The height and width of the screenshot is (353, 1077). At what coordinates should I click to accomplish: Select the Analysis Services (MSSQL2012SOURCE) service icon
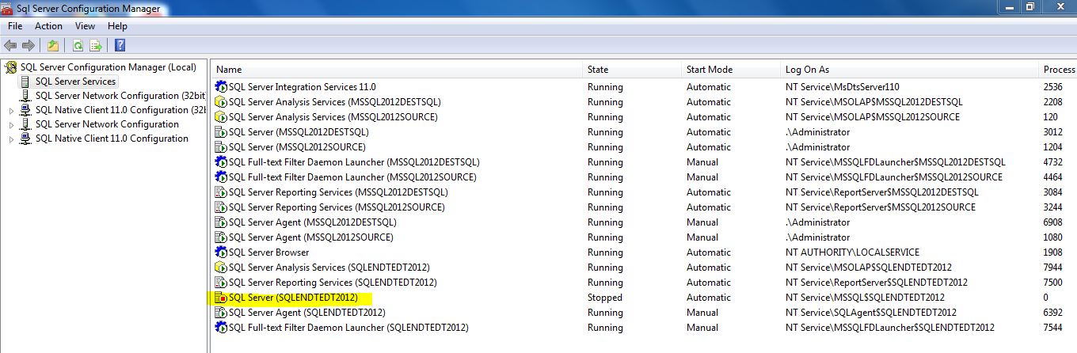[221, 117]
